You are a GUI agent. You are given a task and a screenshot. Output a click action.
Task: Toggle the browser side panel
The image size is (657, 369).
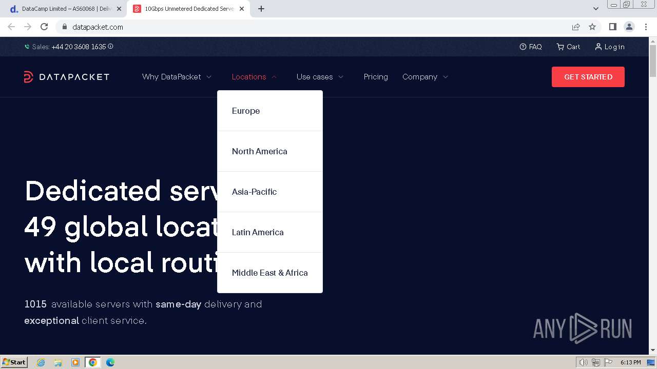click(612, 27)
